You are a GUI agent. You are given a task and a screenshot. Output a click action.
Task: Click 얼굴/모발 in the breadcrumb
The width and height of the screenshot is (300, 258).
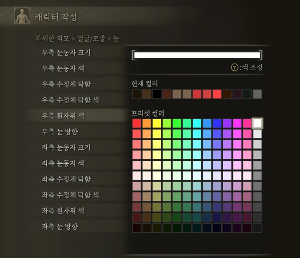pos(91,38)
